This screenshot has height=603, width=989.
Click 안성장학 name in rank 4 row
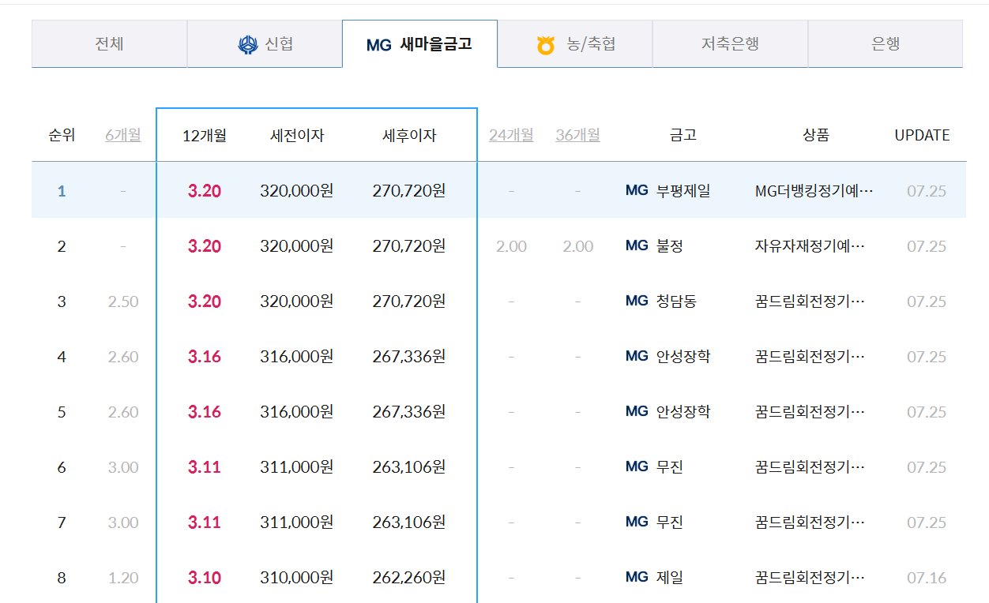[683, 357]
